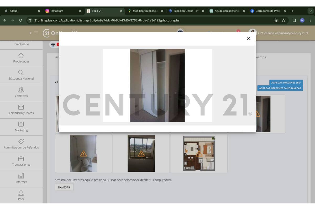Open the floor plan thumbnail
315x210 pixels.
click(x=199, y=154)
